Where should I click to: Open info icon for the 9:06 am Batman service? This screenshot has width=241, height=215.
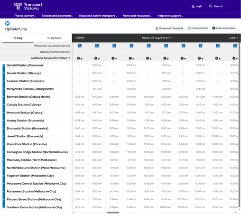coord(148,58)
